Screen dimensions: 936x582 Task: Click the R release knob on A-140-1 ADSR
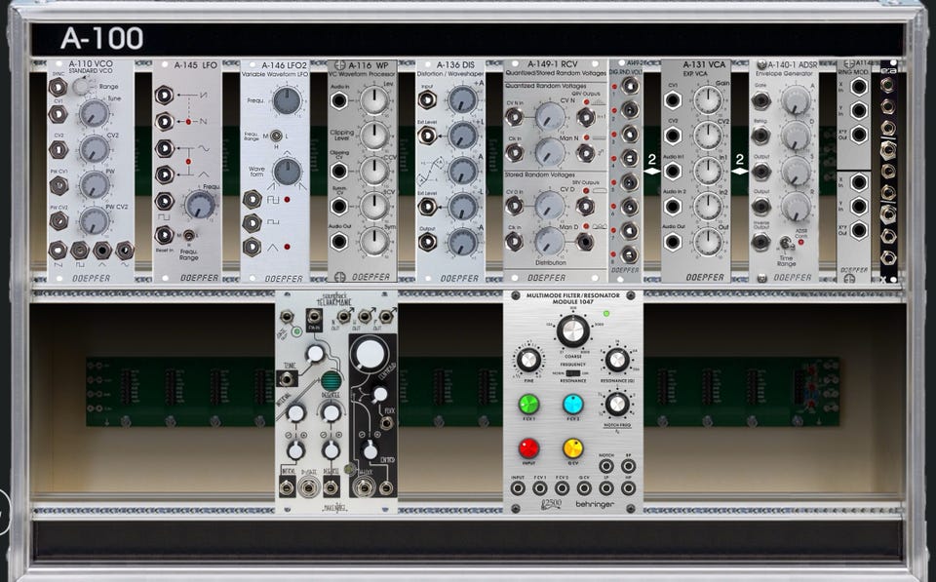[796, 207]
